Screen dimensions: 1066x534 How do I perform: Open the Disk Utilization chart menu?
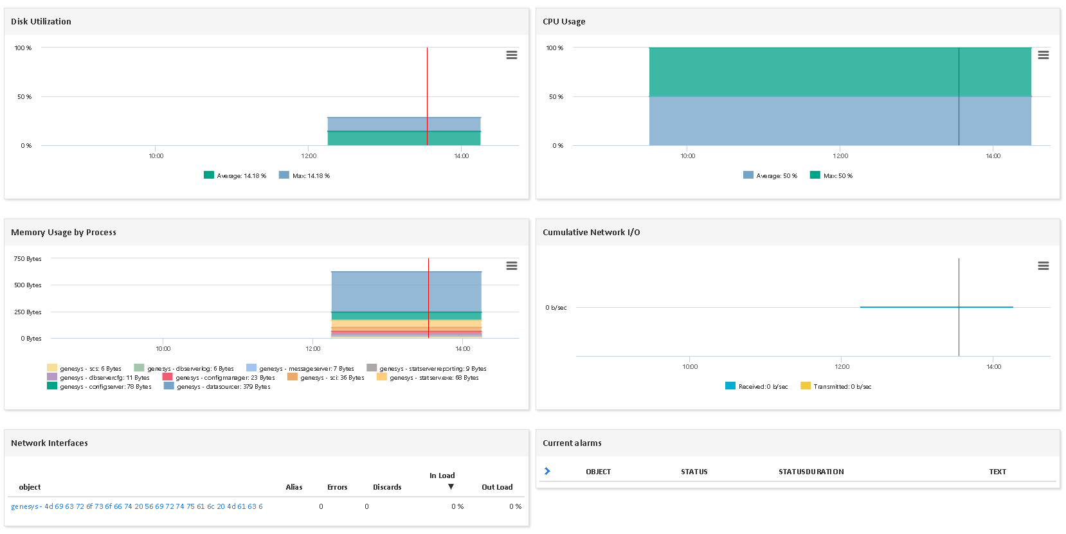(511, 55)
